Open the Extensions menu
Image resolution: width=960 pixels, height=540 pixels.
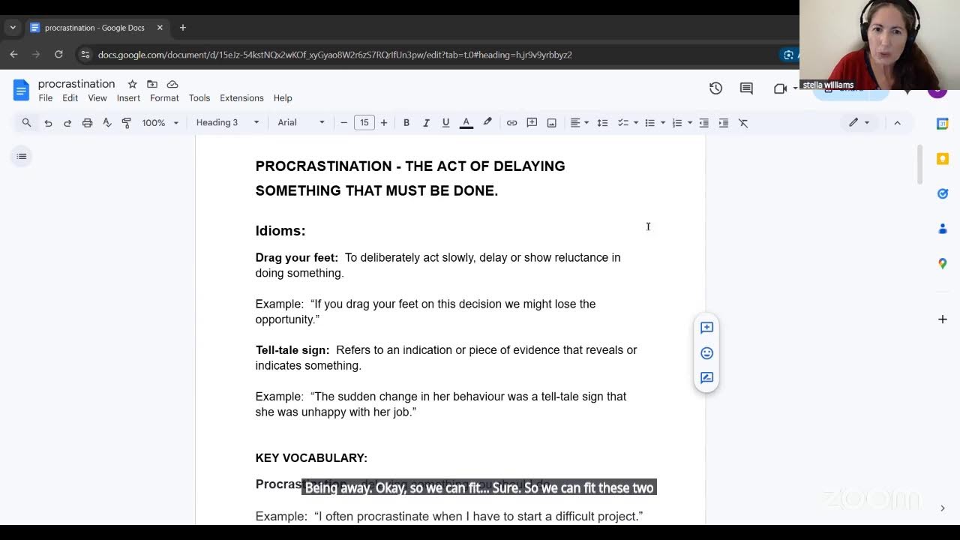click(241, 98)
